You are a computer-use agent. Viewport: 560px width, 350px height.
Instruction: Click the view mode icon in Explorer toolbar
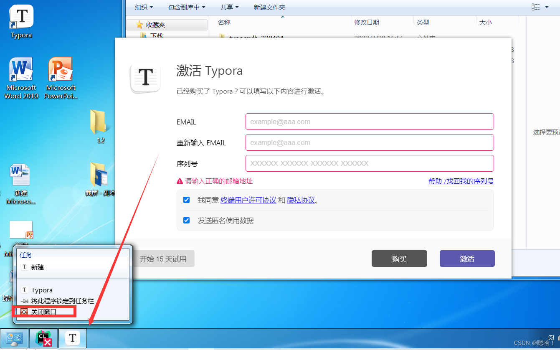(536, 7)
